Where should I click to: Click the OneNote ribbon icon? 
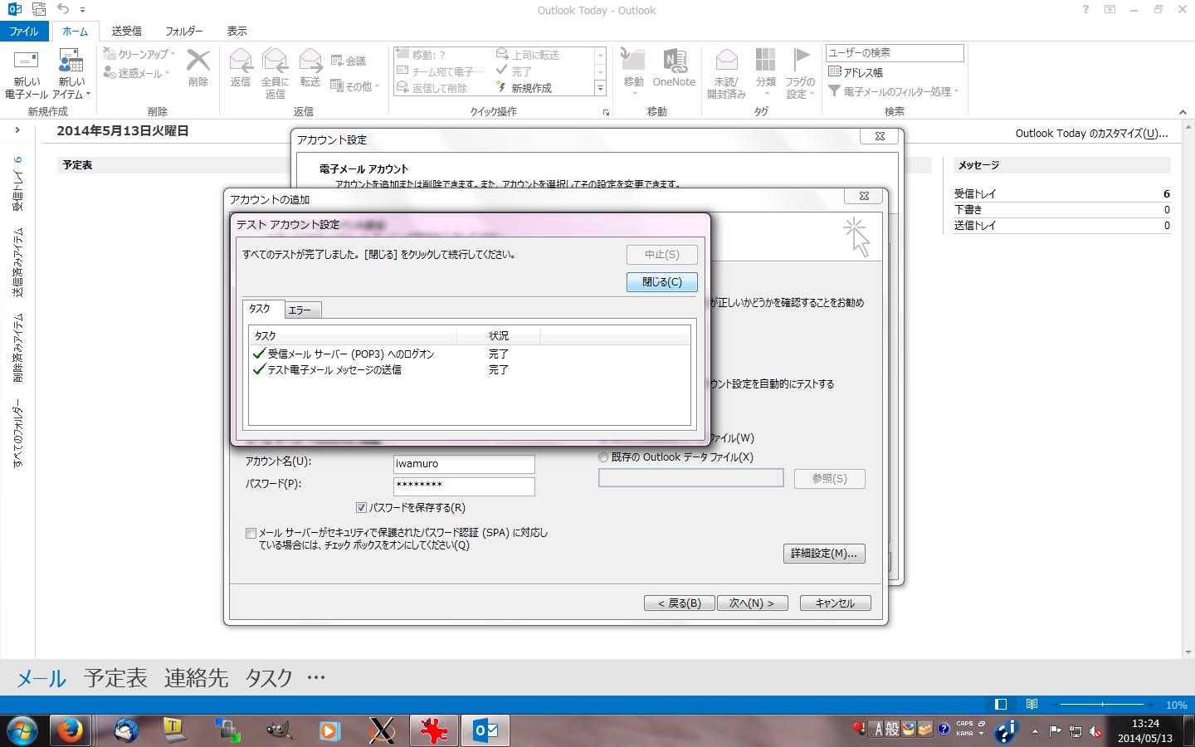click(x=675, y=61)
